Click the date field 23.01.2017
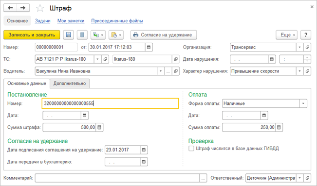 tap(122, 150)
